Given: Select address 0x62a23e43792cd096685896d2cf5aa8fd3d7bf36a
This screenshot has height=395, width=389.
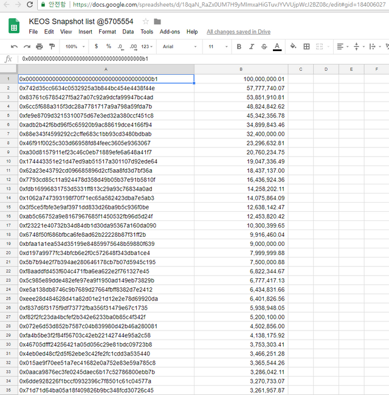Looking at the screenshot, I should pos(106,170).
